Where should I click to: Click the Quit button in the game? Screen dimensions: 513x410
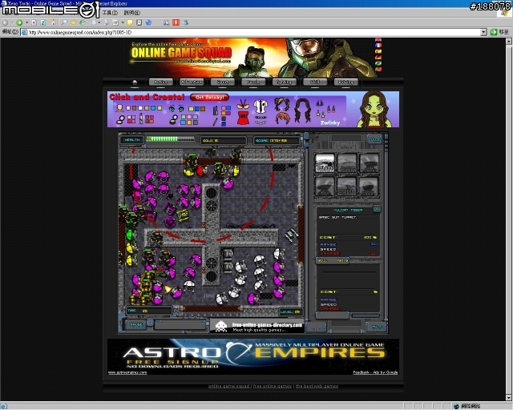click(375, 139)
